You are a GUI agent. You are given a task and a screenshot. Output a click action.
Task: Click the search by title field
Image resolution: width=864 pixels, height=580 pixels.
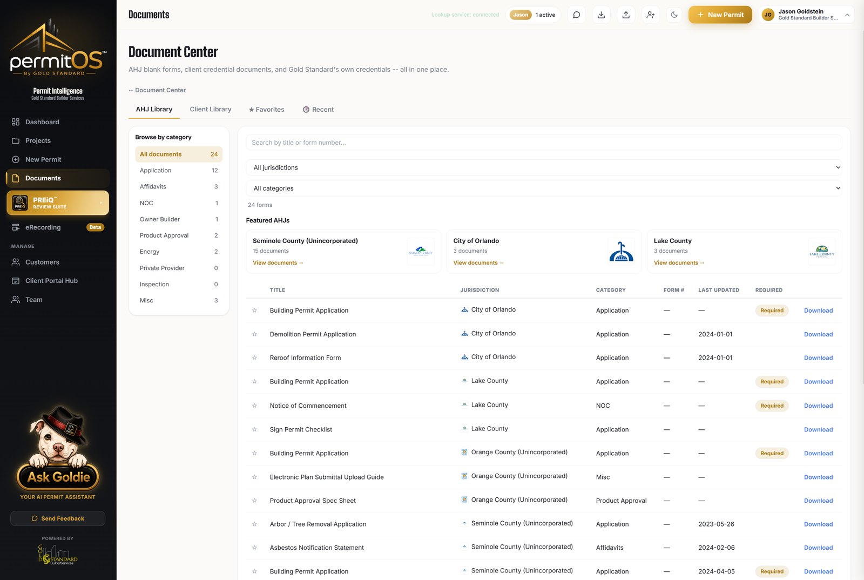(544, 143)
